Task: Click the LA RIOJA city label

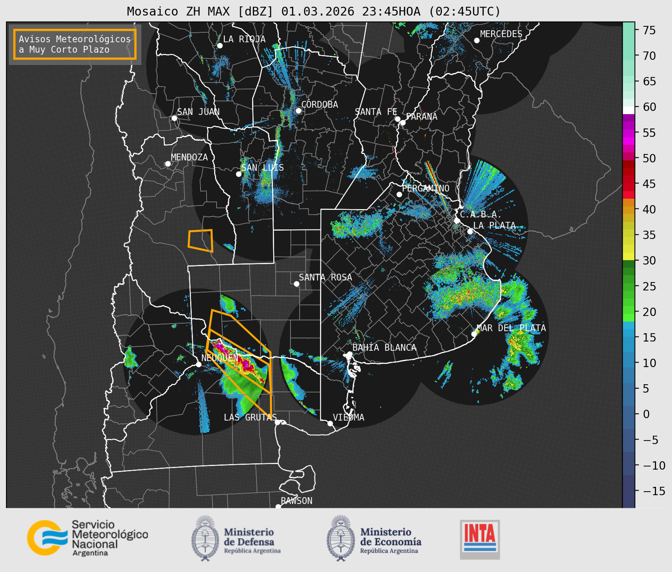Action: (x=244, y=39)
